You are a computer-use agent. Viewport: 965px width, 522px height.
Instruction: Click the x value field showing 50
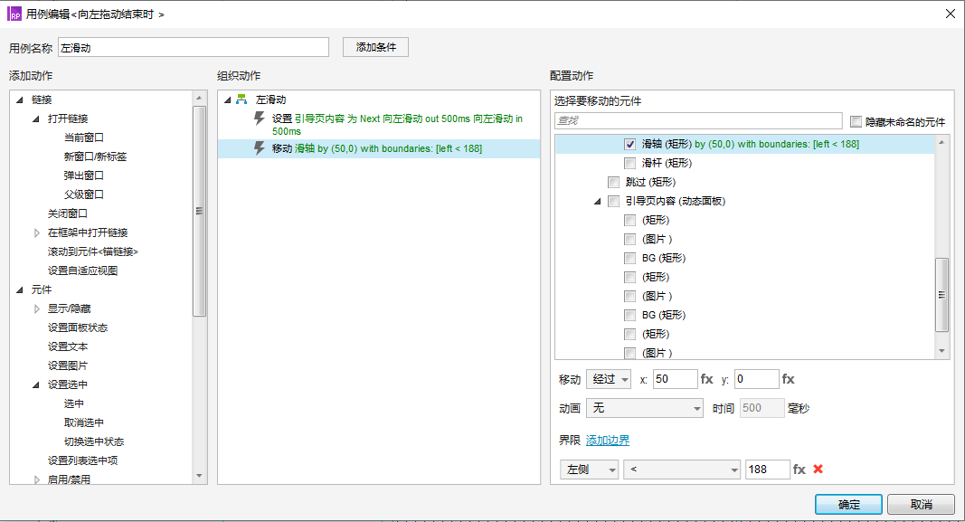pyautogui.click(x=675, y=379)
